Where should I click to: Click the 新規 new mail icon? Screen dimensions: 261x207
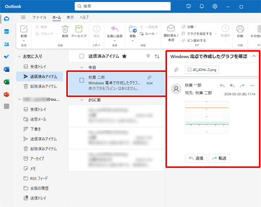click(x=24, y=29)
